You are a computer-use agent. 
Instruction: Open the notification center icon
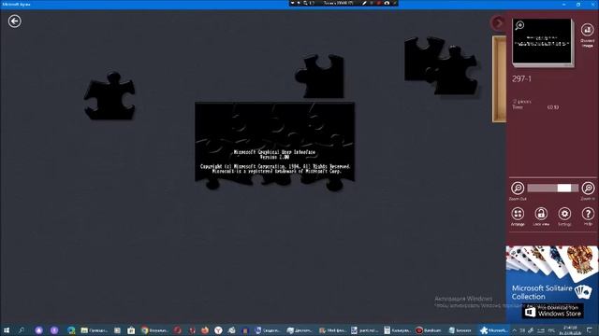click(x=590, y=330)
